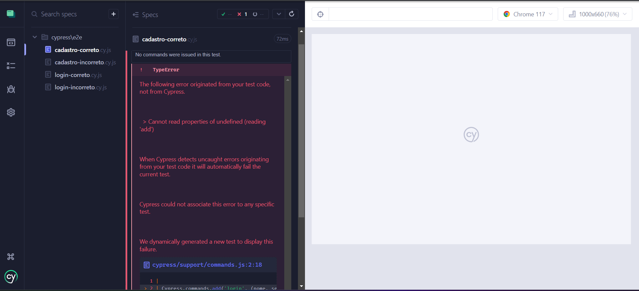The width and height of the screenshot is (639, 291).
Task: Click the TypeError heading
Action: pyautogui.click(x=166, y=70)
